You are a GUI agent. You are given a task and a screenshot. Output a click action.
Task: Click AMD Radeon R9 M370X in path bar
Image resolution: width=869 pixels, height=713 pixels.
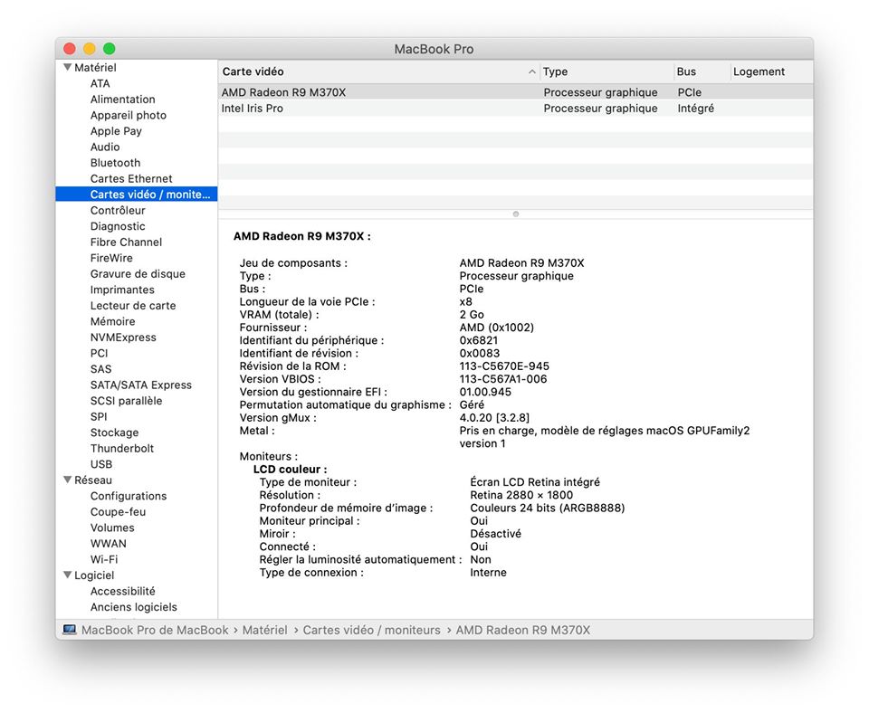click(523, 630)
